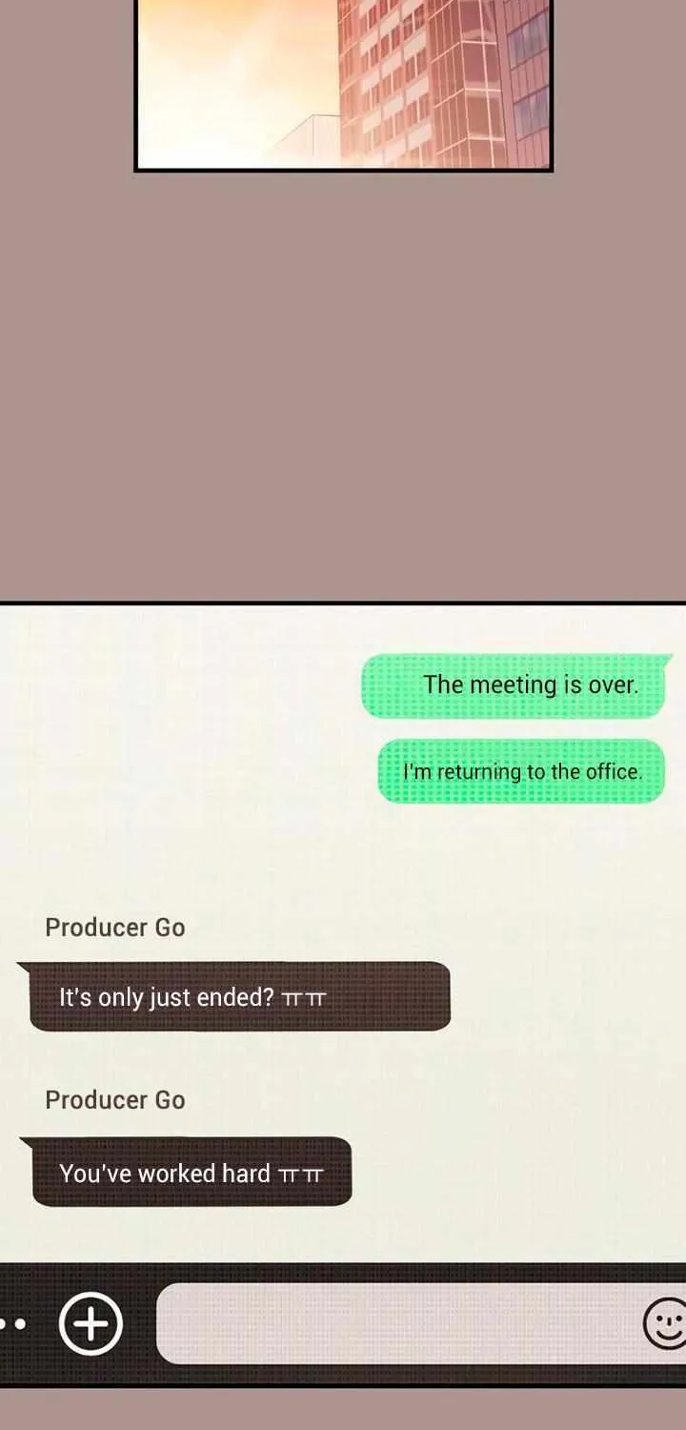Click the city building illustration panel
The width and height of the screenshot is (686, 1430).
coord(343,85)
